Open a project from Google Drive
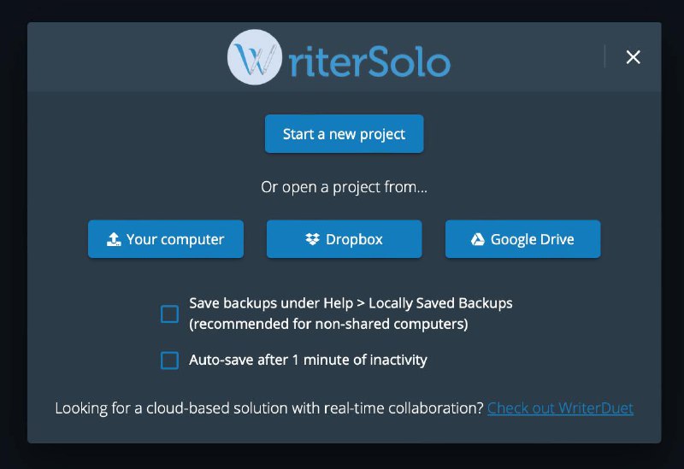 pyautogui.click(x=522, y=239)
